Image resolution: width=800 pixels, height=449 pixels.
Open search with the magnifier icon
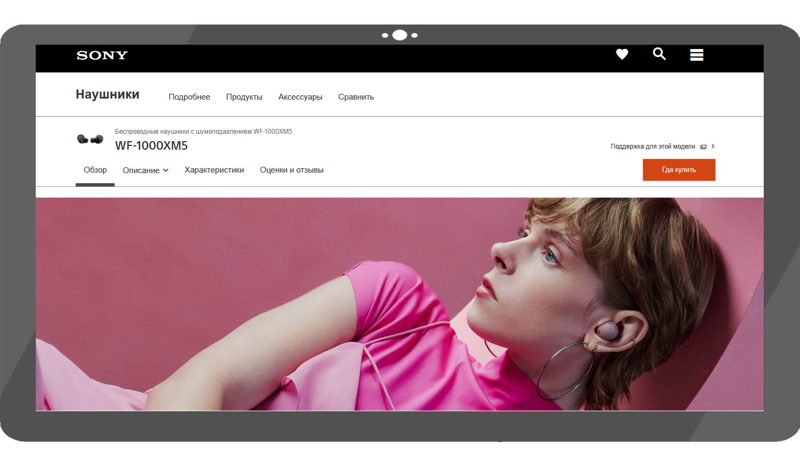coord(659,54)
